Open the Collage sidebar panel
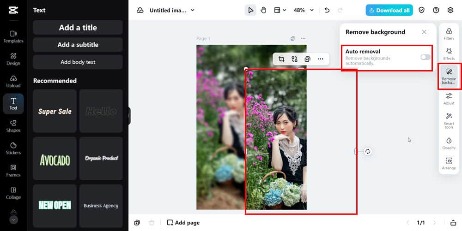 click(13, 193)
